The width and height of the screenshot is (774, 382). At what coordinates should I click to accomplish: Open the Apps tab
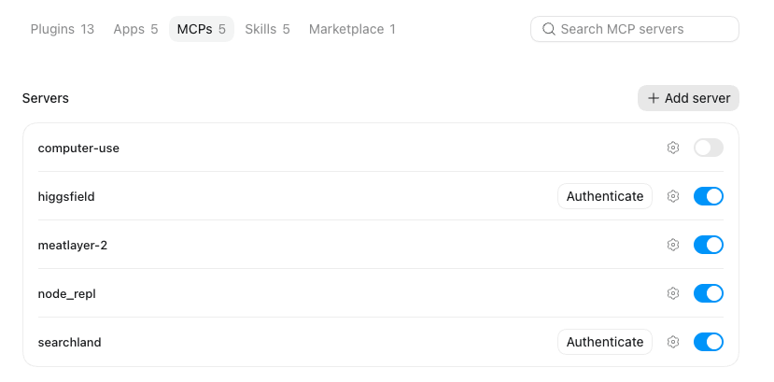tap(135, 29)
